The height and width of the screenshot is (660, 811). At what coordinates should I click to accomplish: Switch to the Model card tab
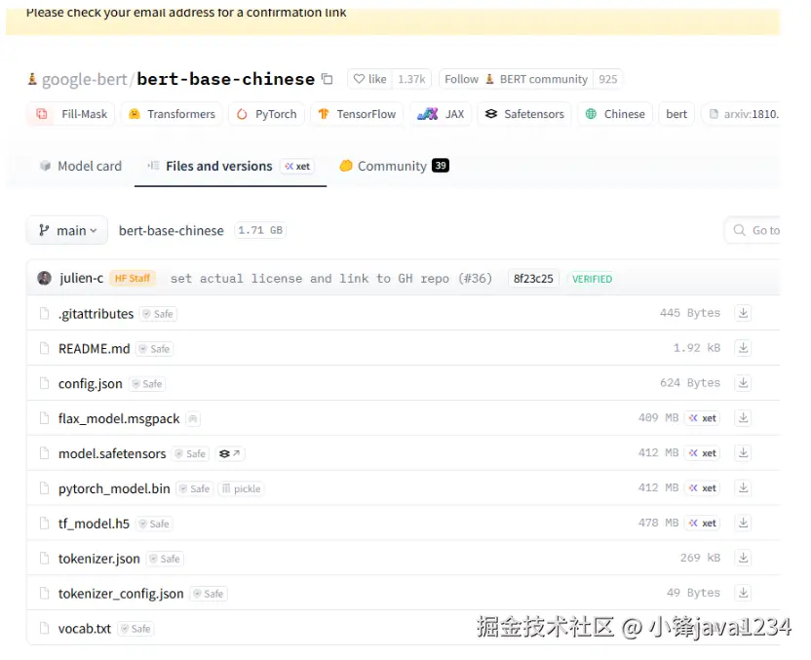tap(81, 166)
